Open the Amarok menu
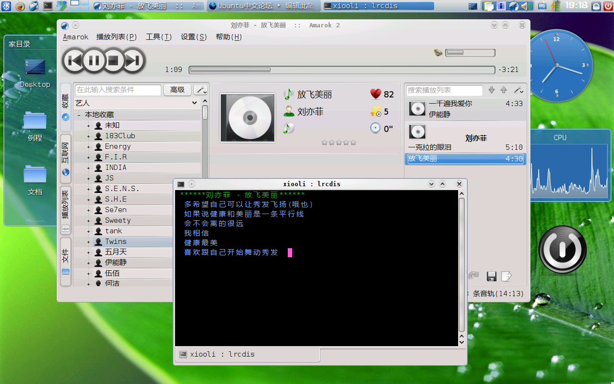Screen dimensions: 614x384 (76, 37)
